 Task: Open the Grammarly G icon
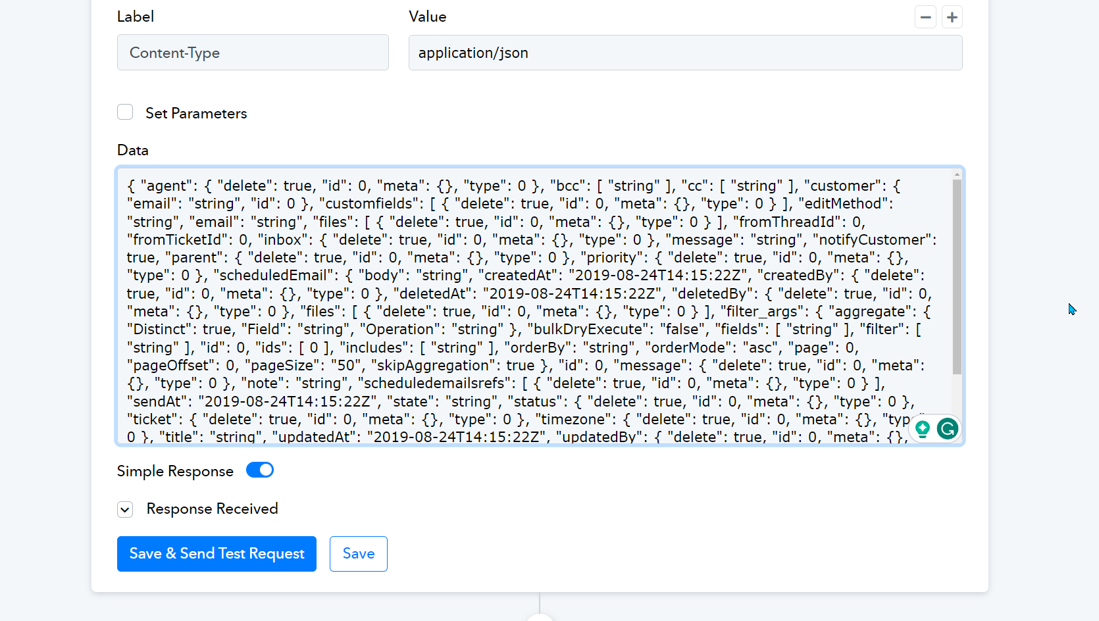[x=948, y=429]
